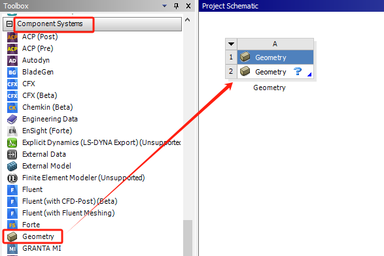Select the ACP (Pre) label
Image resolution: width=384 pixels, height=256 pixels.
[x=37, y=49]
